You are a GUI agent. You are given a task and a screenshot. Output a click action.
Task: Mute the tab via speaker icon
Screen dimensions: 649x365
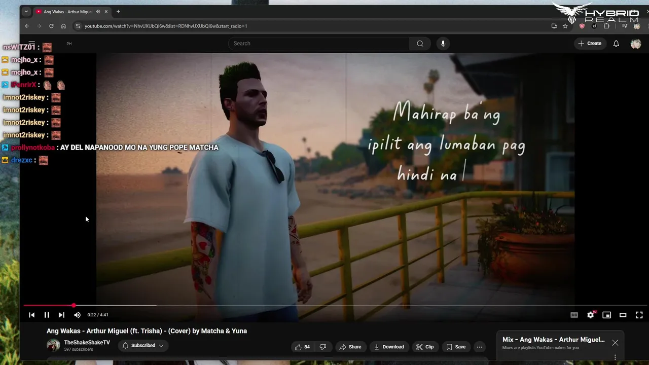98,12
